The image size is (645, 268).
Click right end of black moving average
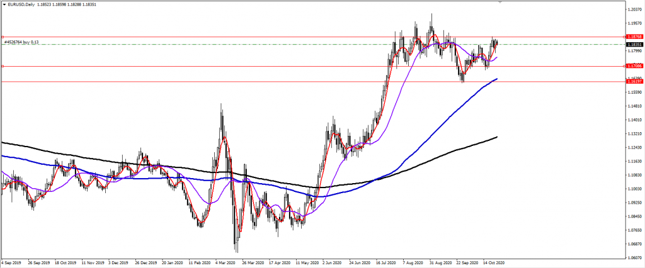click(x=498, y=137)
